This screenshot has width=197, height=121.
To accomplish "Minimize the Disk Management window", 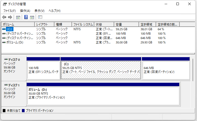I will tap(166, 4).
